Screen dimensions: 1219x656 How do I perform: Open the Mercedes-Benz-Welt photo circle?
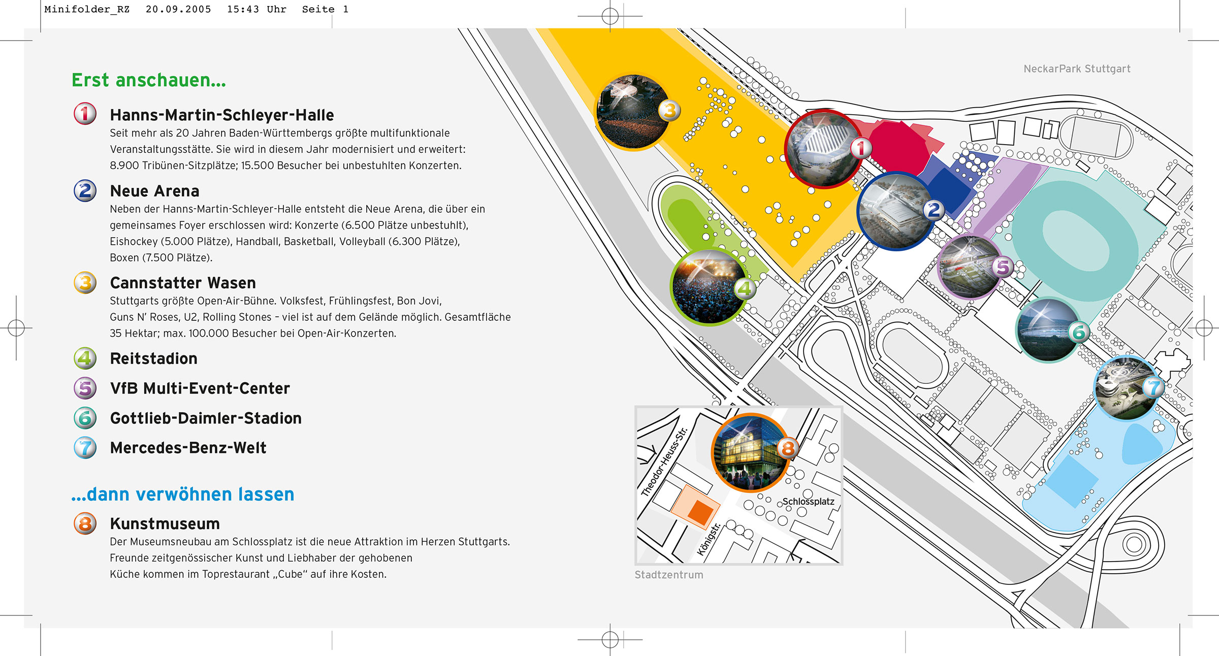coord(1126,389)
